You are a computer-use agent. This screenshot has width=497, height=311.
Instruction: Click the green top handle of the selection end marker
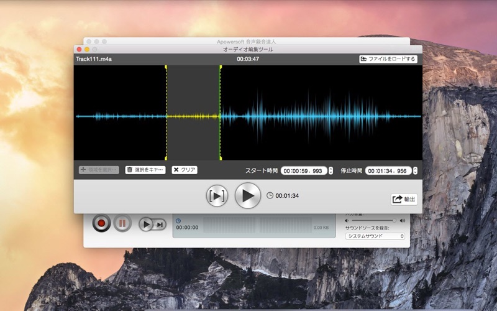[x=221, y=67]
